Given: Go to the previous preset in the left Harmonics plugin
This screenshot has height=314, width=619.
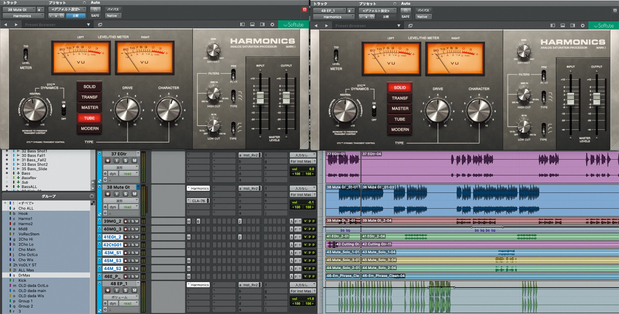Looking at the screenshot, I should click(x=5, y=25).
